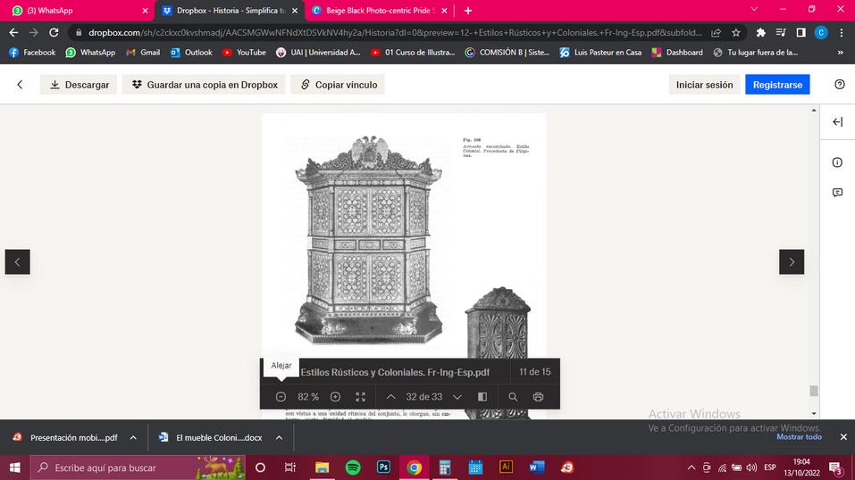Open YouTube bookmark
Viewport: 855px width, 480px height.
244,53
